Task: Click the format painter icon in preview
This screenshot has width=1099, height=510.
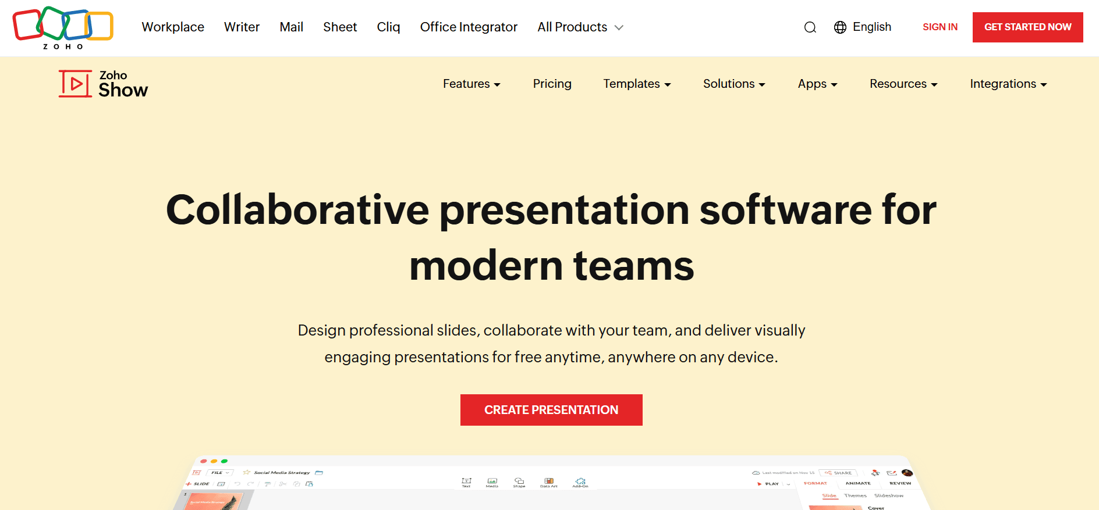Action: (267, 484)
